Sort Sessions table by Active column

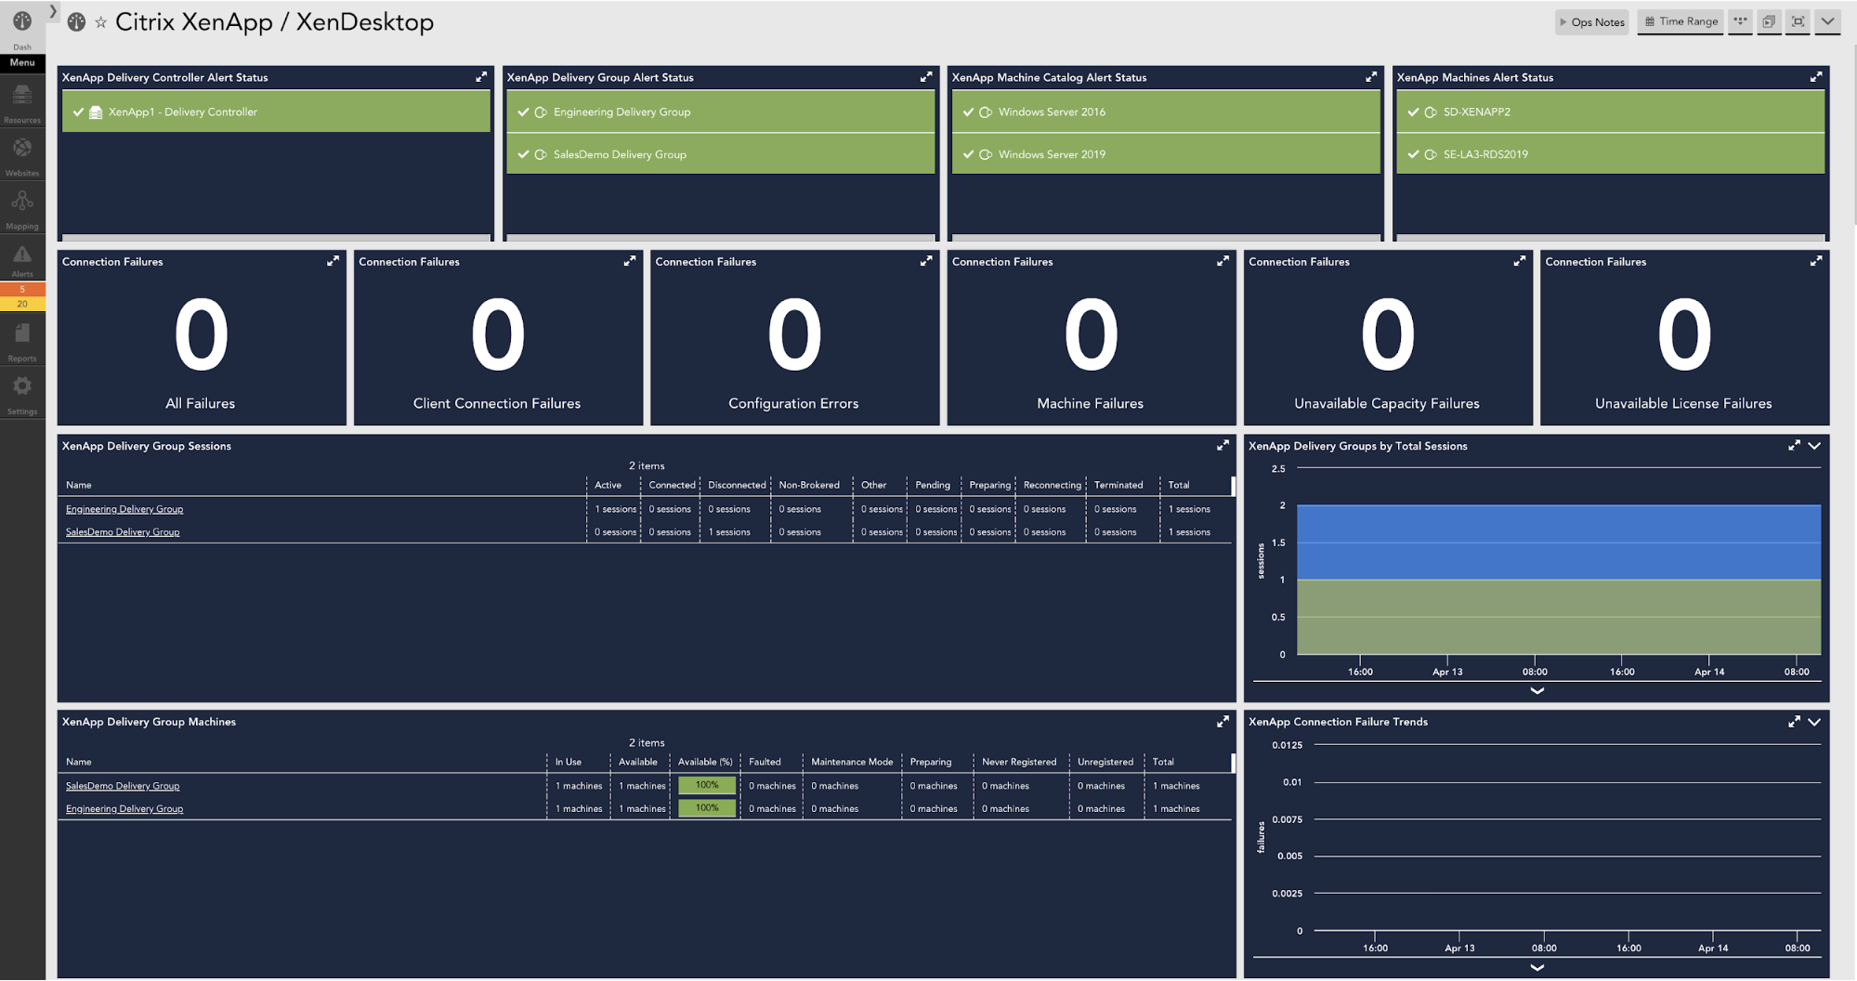coord(608,485)
